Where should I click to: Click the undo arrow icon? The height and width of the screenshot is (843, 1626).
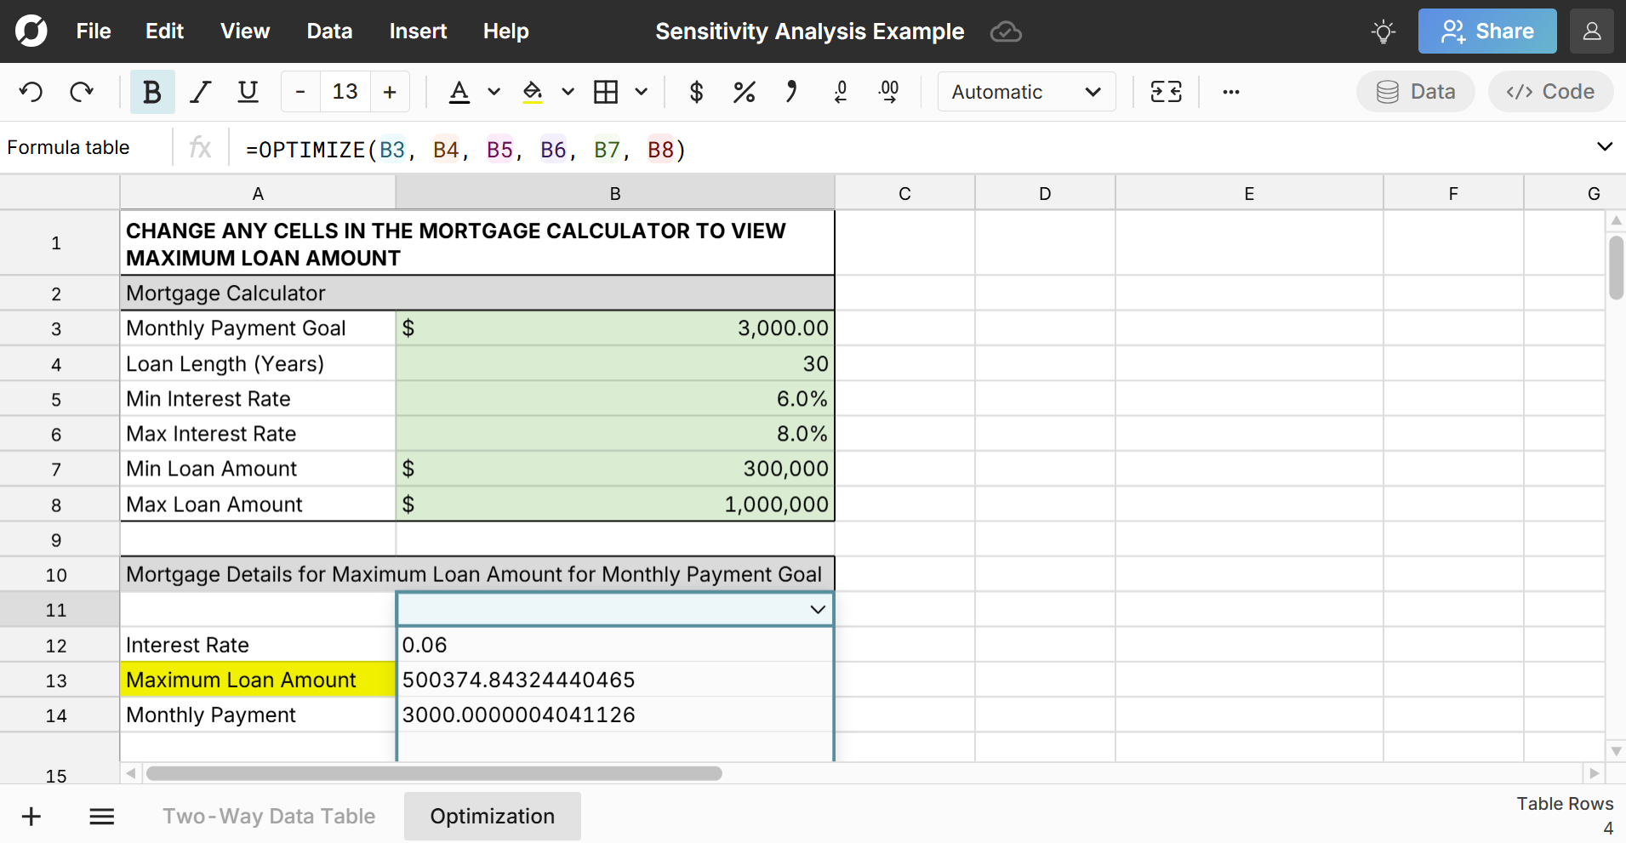[x=31, y=92]
